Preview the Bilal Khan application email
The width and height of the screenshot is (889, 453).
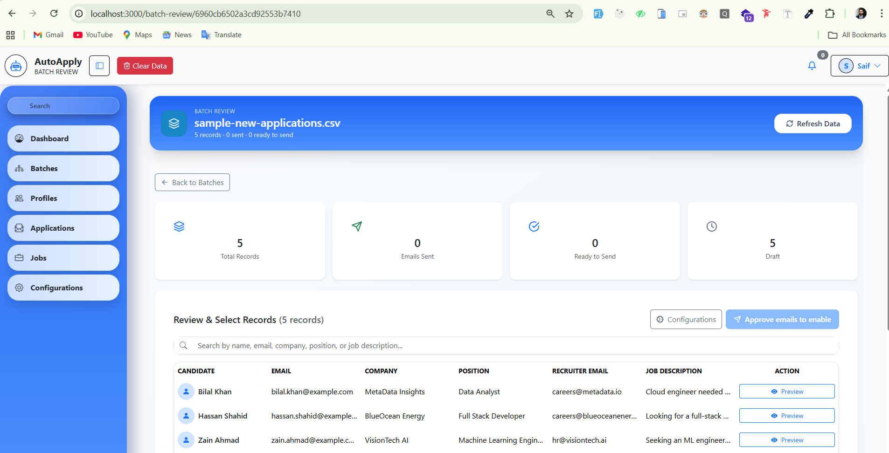click(x=786, y=391)
